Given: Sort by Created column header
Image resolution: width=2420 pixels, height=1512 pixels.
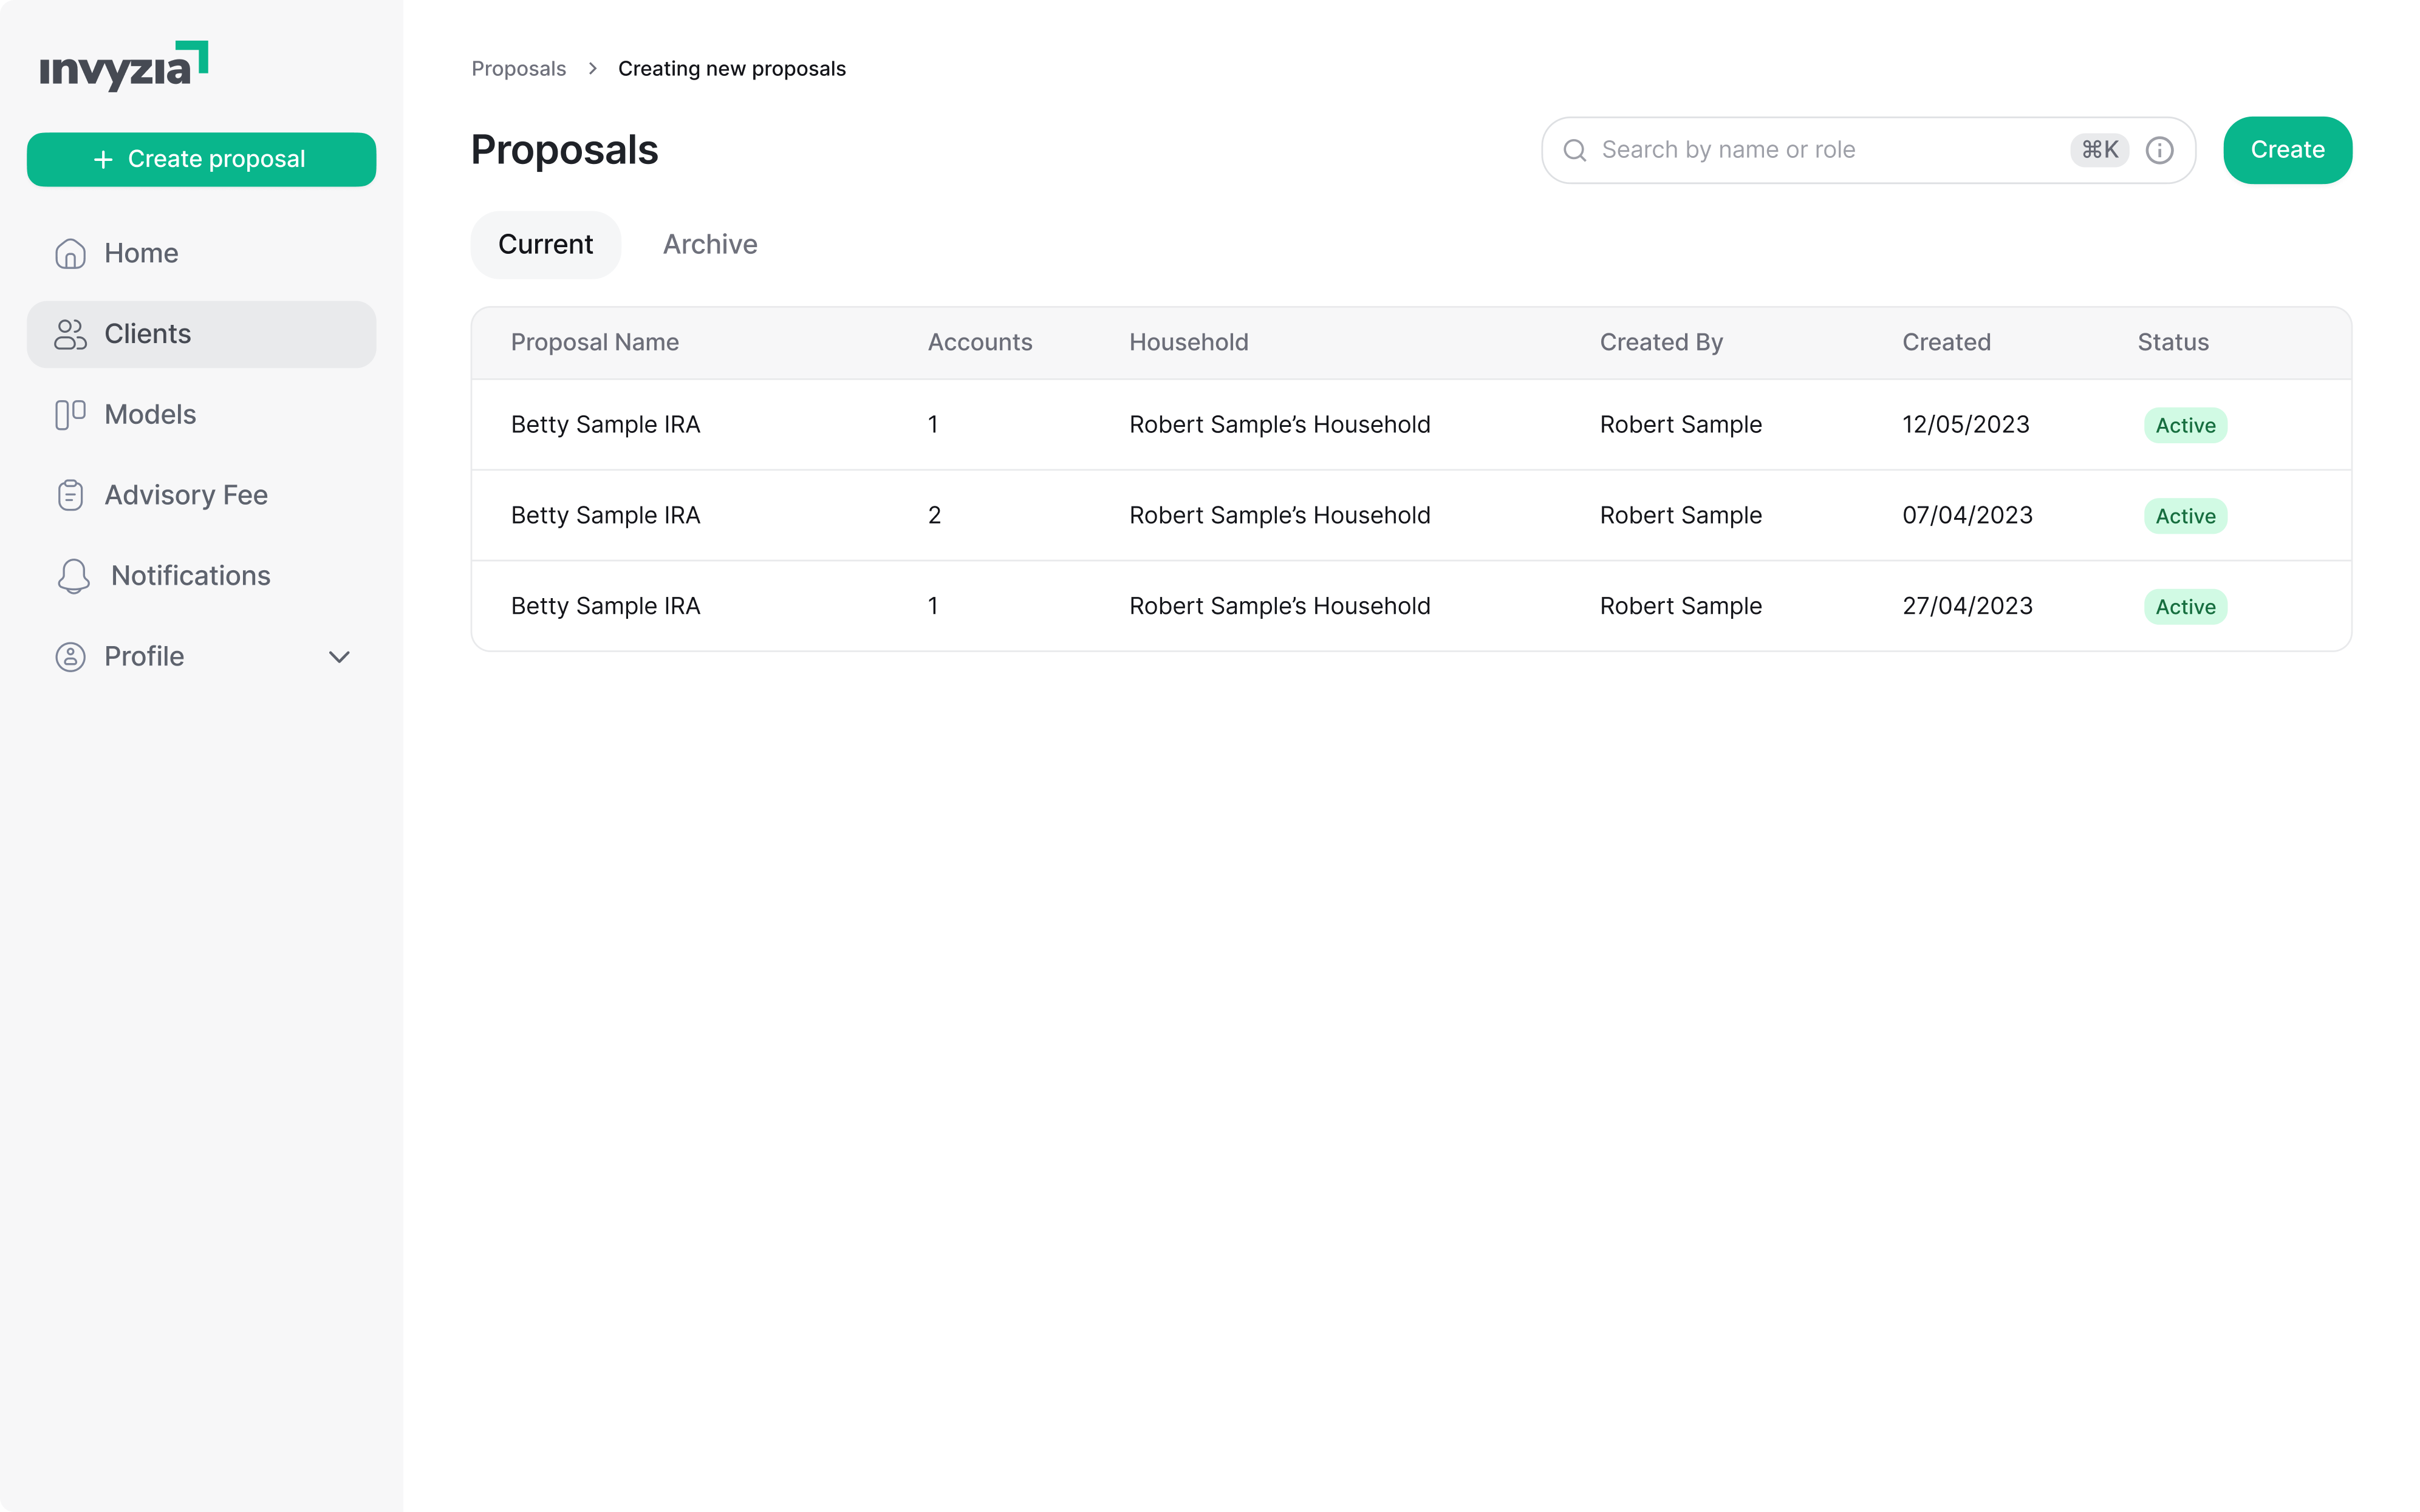Looking at the screenshot, I should coord(1945,342).
